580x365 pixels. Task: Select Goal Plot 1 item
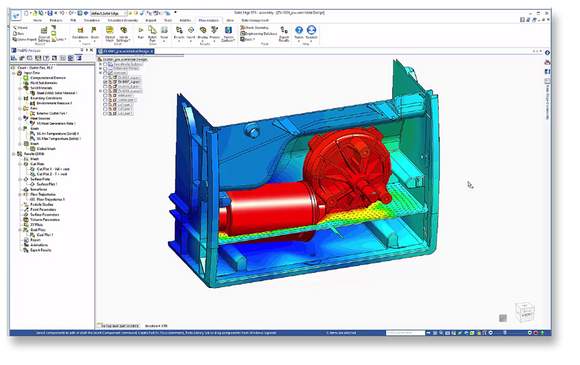(x=45, y=235)
